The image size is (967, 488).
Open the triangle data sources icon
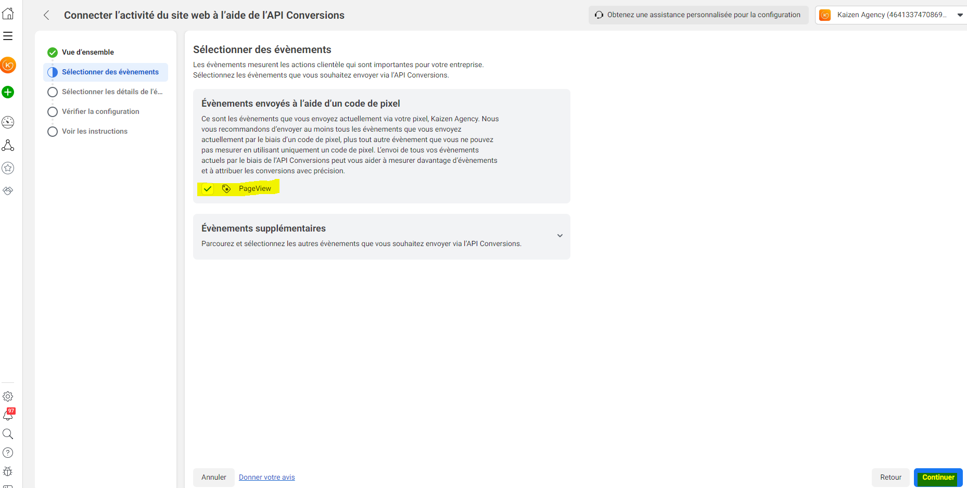click(8, 145)
